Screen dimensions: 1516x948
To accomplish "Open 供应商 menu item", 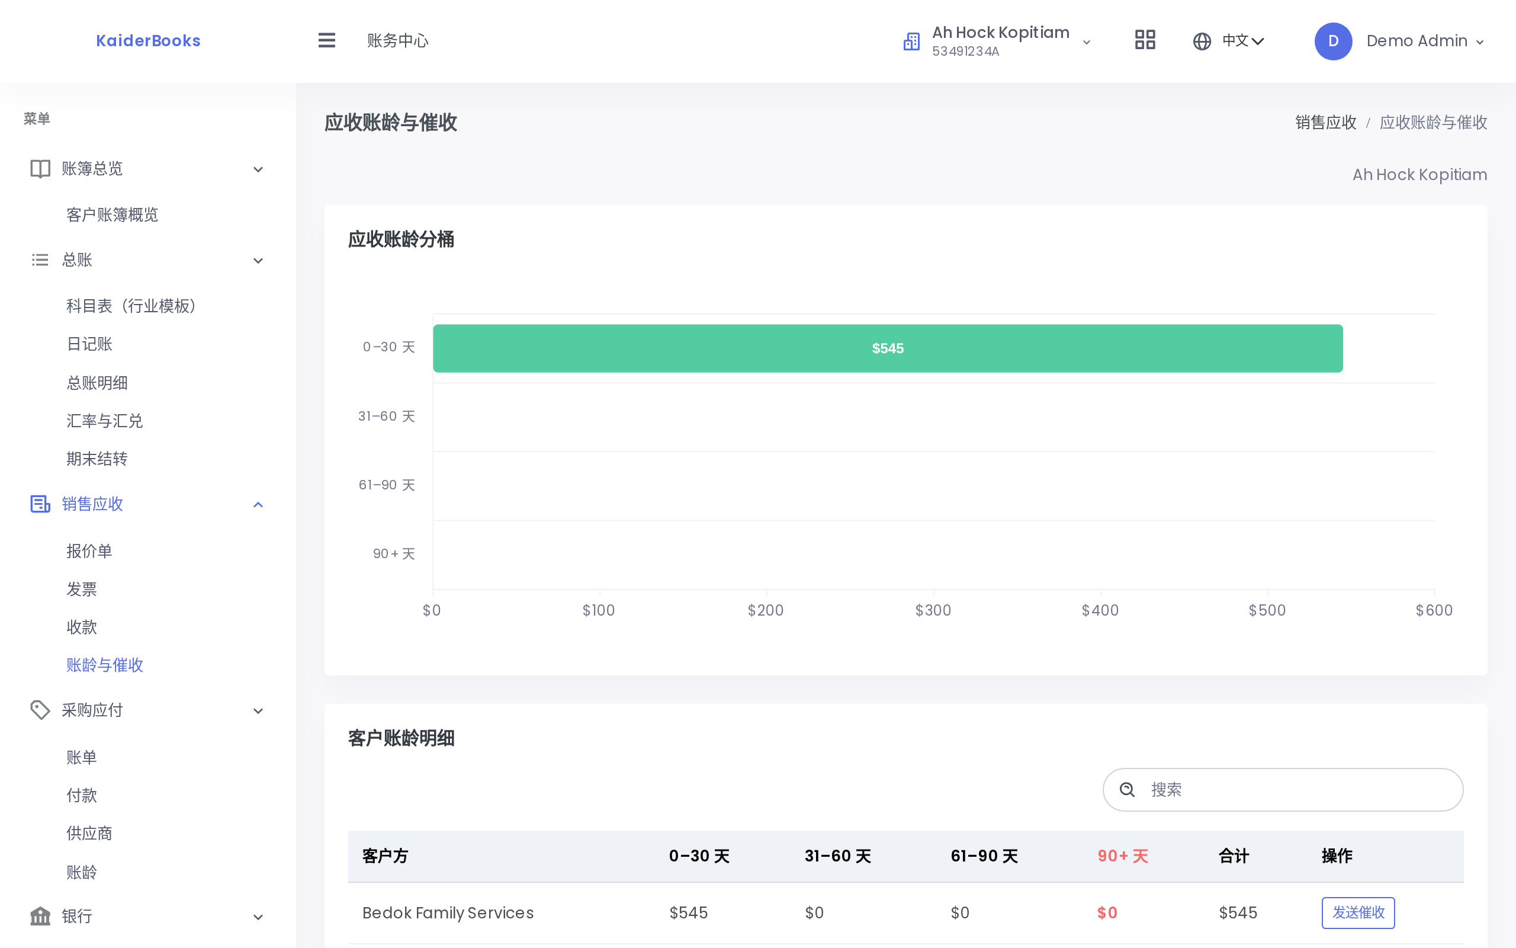I will pos(89,833).
